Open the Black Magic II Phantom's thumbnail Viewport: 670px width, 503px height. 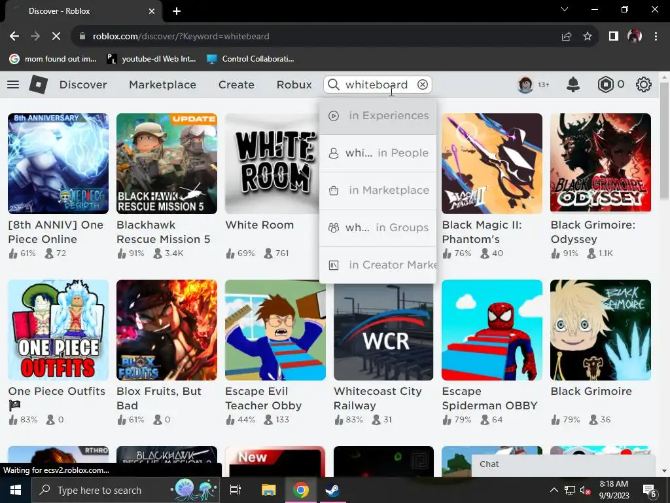[492, 163]
